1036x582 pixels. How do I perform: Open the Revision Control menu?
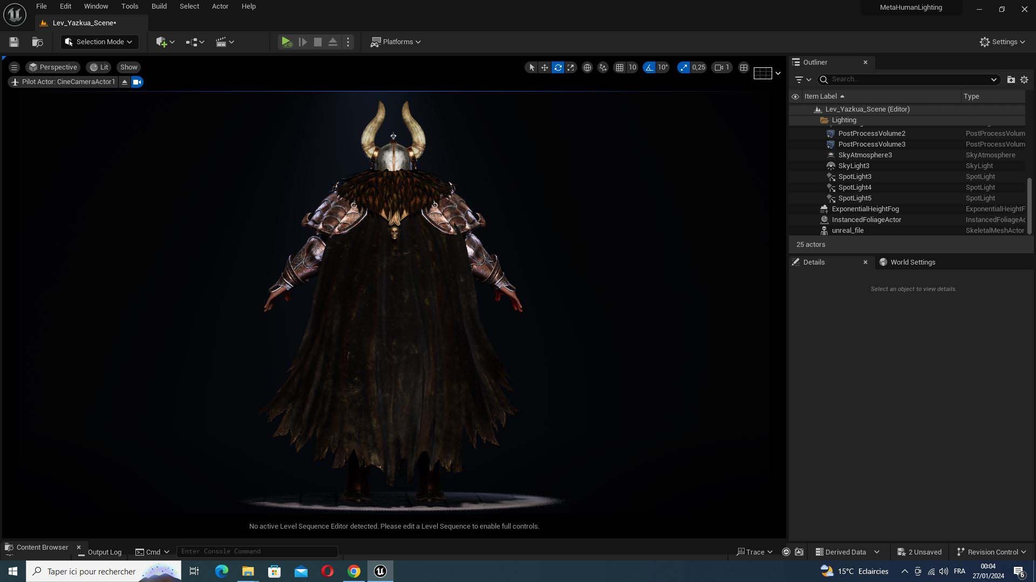click(x=991, y=552)
